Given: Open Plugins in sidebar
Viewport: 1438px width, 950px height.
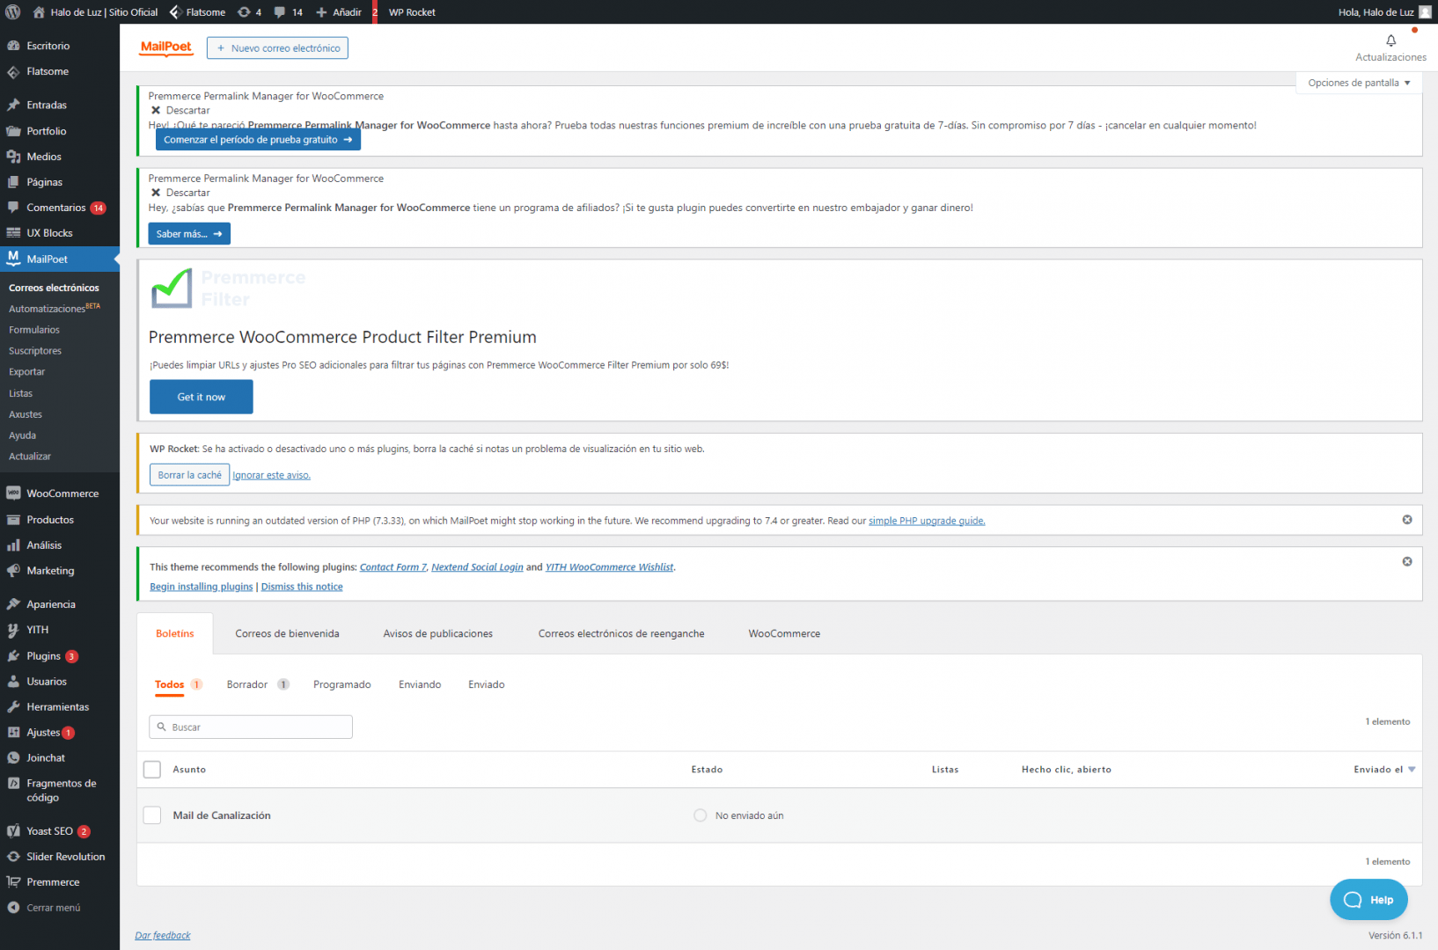Looking at the screenshot, I should click(43, 656).
